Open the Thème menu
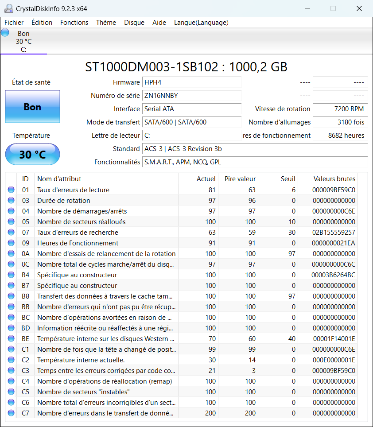373x427 pixels. coord(106,22)
